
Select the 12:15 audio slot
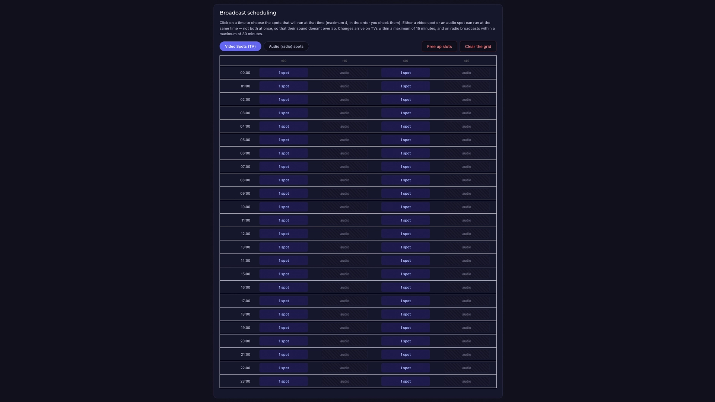click(344, 234)
